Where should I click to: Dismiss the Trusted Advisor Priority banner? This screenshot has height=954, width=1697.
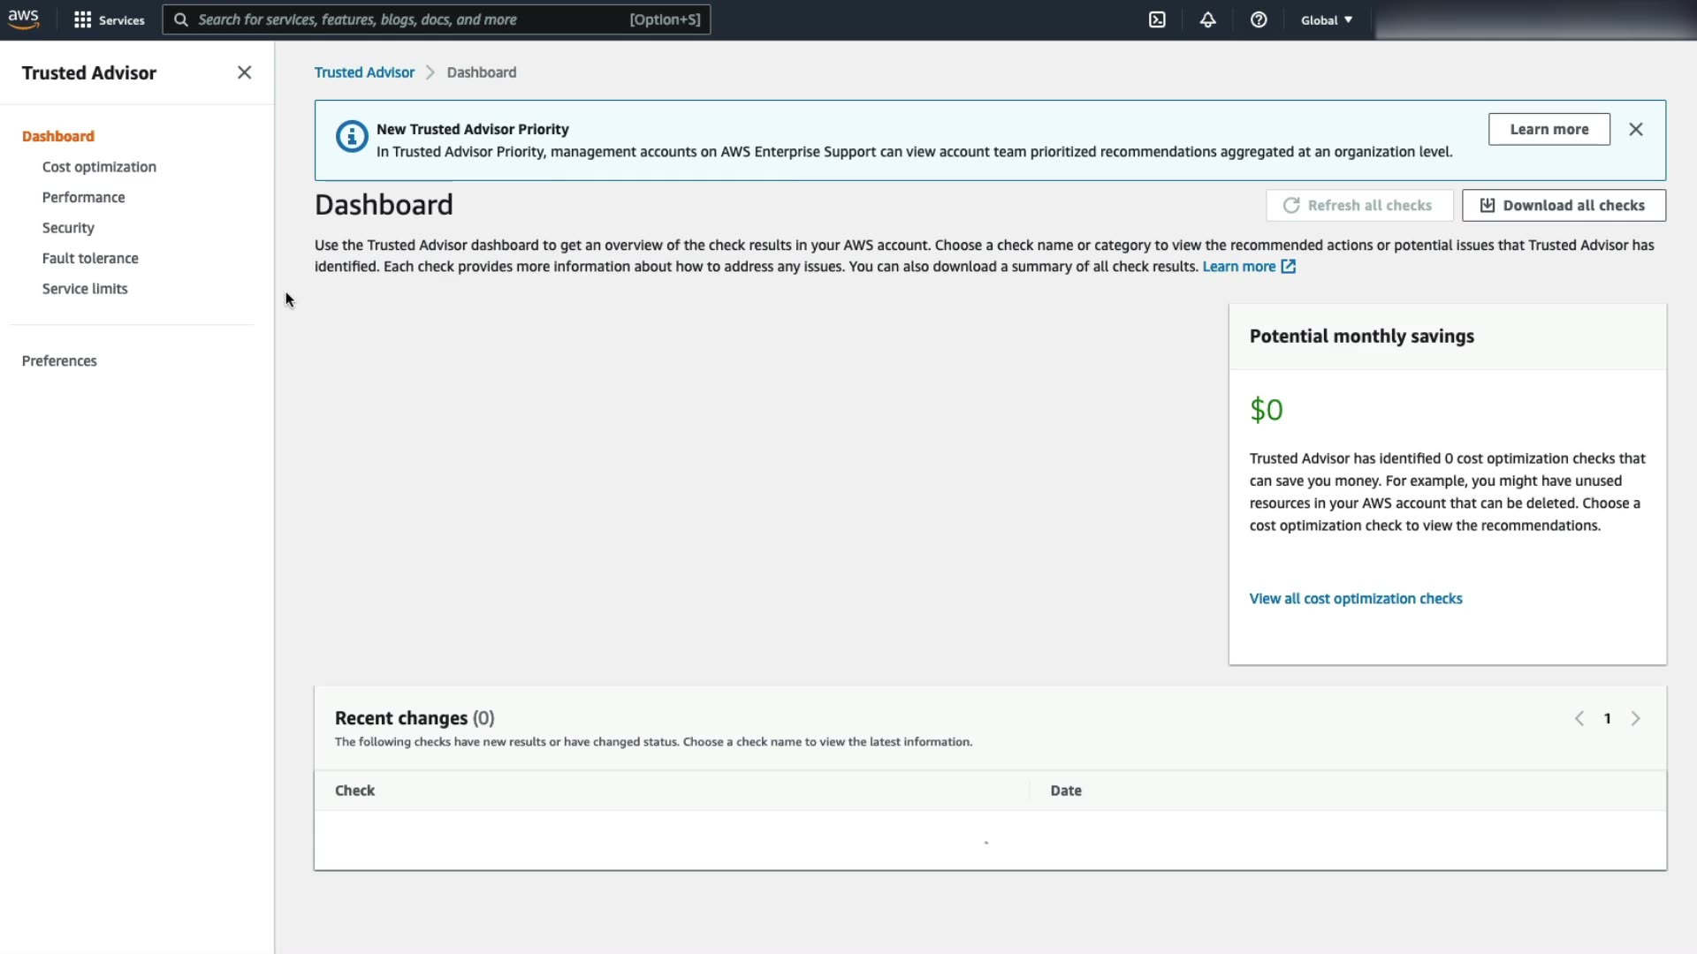point(1636,129)
